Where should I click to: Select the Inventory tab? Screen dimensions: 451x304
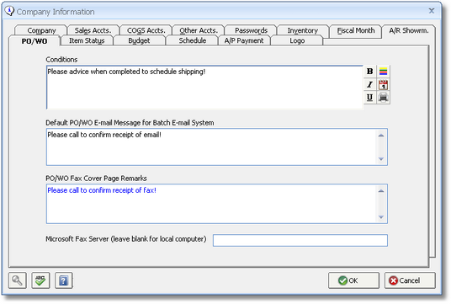tap(303, 30)
